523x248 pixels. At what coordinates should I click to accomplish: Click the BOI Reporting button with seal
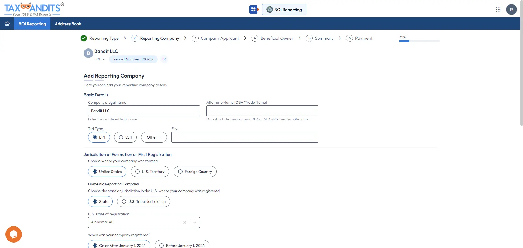click(x=284, y=9)
